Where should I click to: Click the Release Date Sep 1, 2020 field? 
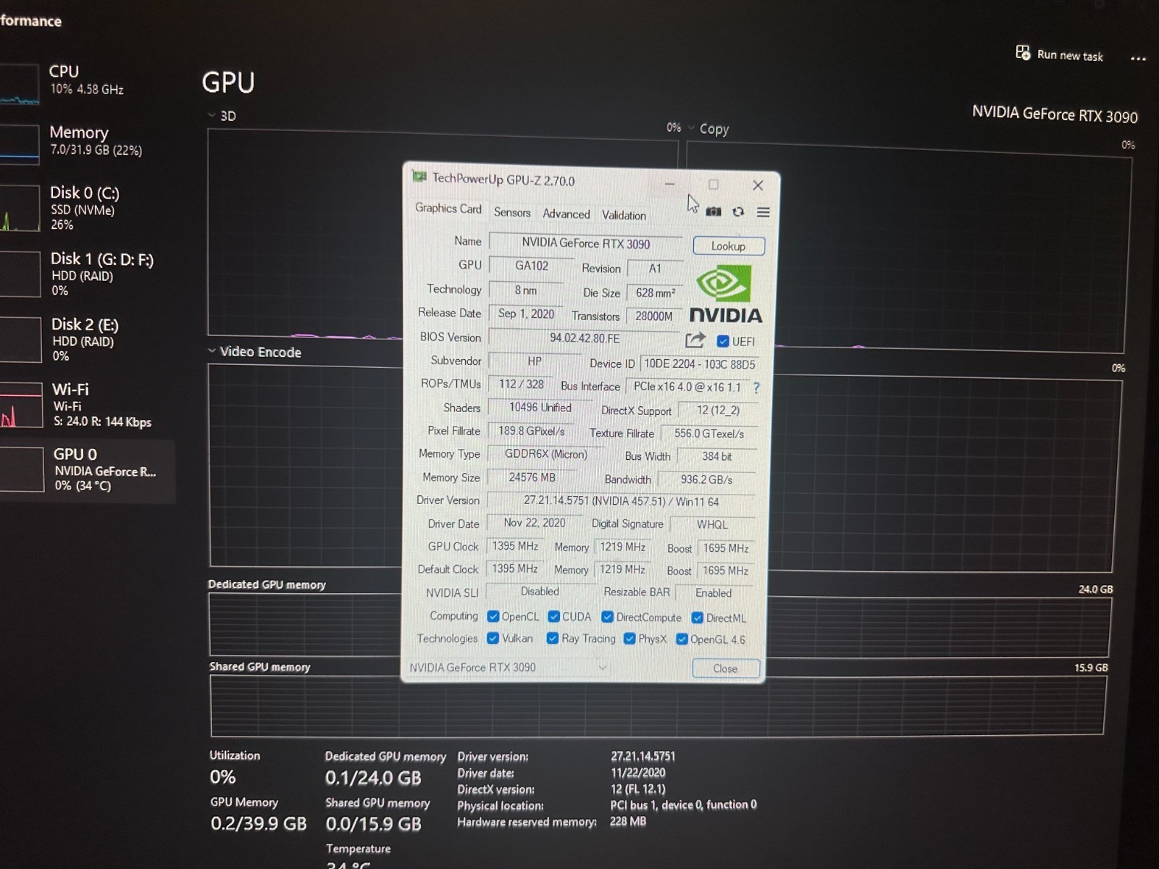(526, 314)
